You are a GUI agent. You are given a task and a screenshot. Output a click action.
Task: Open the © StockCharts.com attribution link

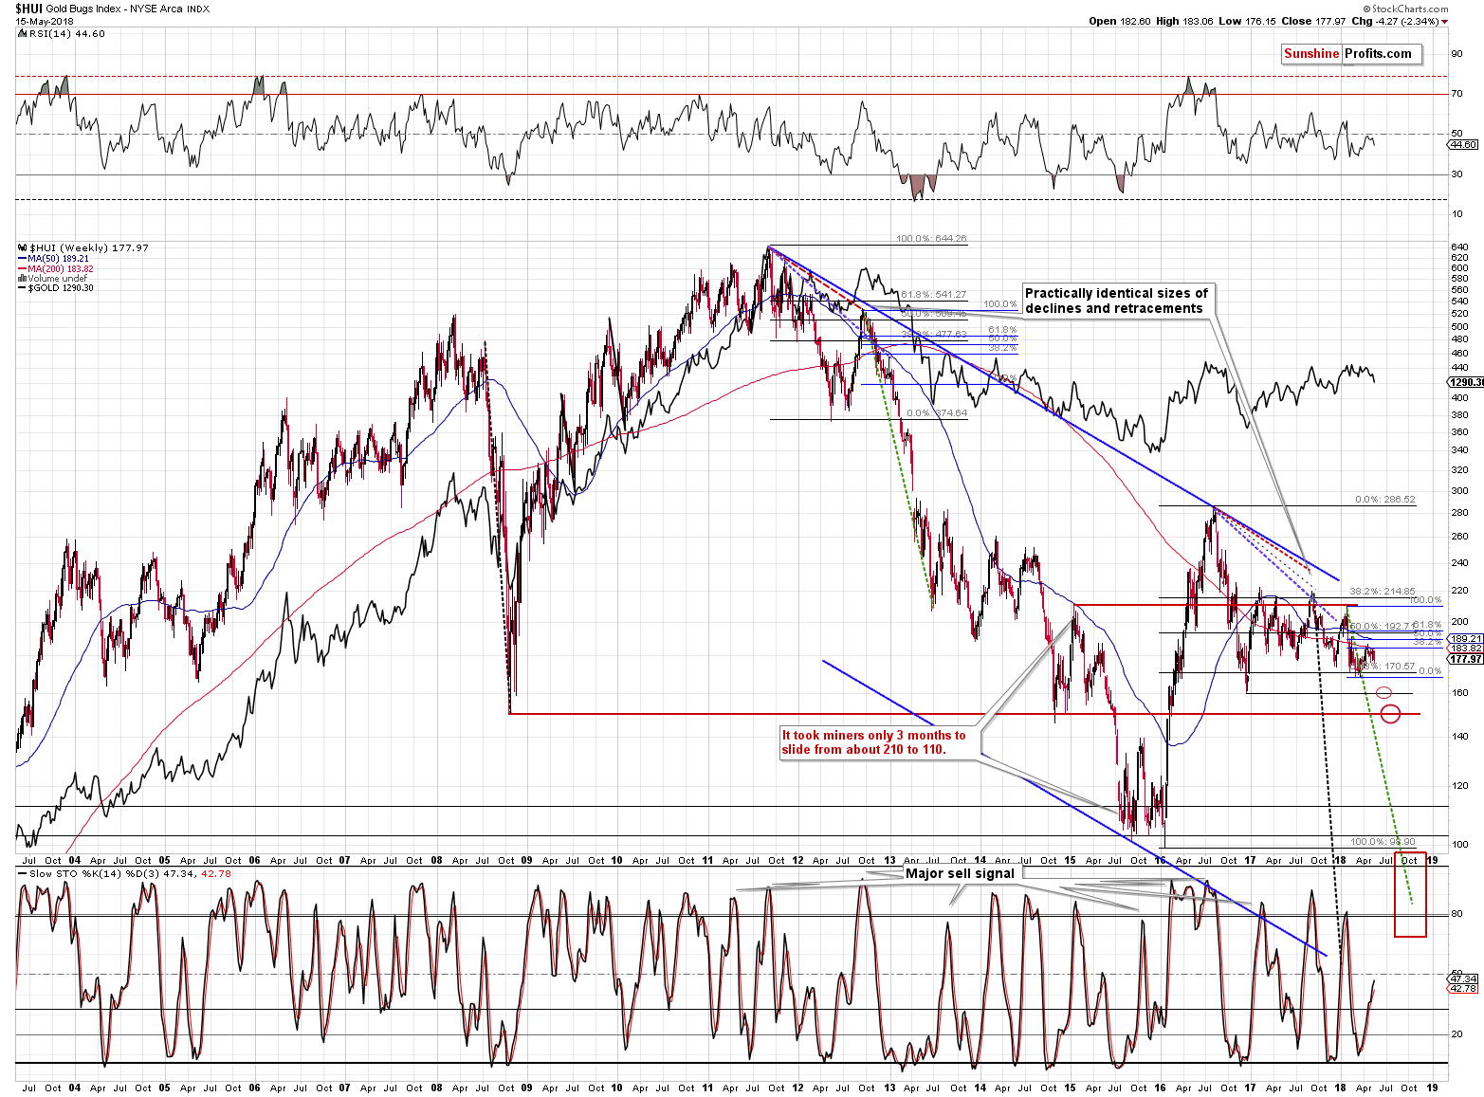click(x=1405, y=9)
